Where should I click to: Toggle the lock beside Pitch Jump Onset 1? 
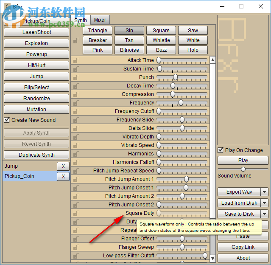[x=76, y=188]
